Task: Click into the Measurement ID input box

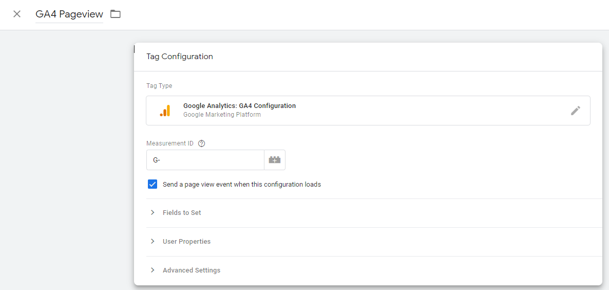Action: pyautogui.click(x=205, y=160)
